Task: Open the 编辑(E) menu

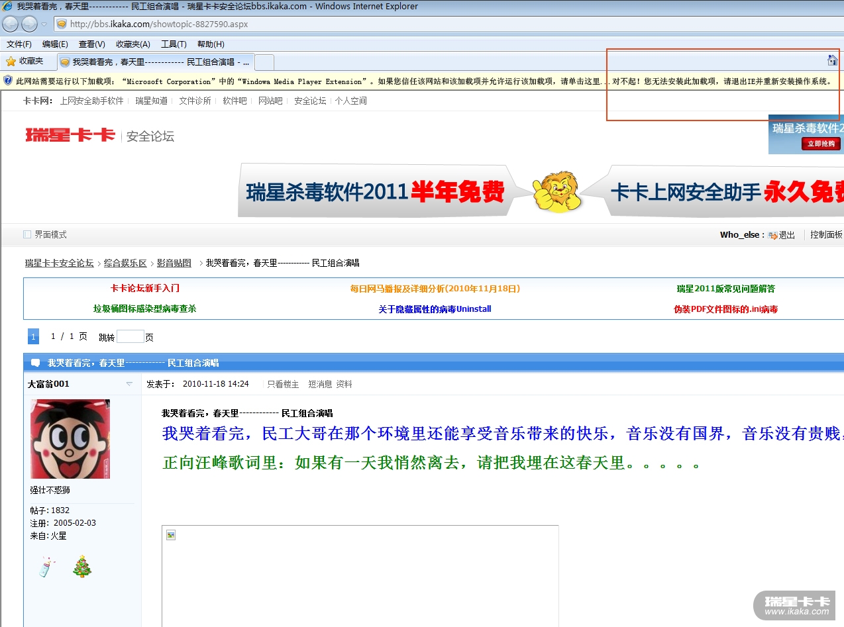Action: (55, 44)
